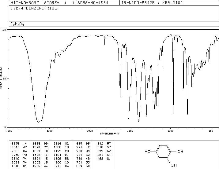Select the 642 peak entry in the table

pyautogui.click(x=104, y=144)
